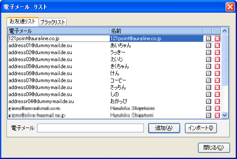Click the name cell おかっぴ
Viewport: 237px width, 159px height.
tap(118, 101)
